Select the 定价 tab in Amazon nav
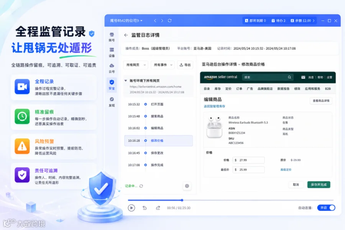This screenshot has height=230, width=345. [x=228, y=89]
